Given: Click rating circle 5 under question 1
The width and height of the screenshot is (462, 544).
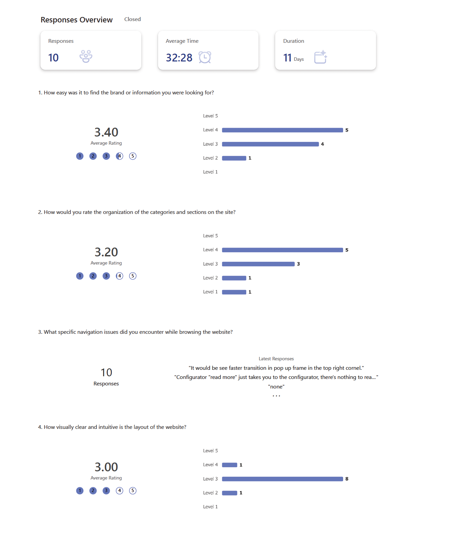Looking at the screenshot, I should [x=133, y=156].
